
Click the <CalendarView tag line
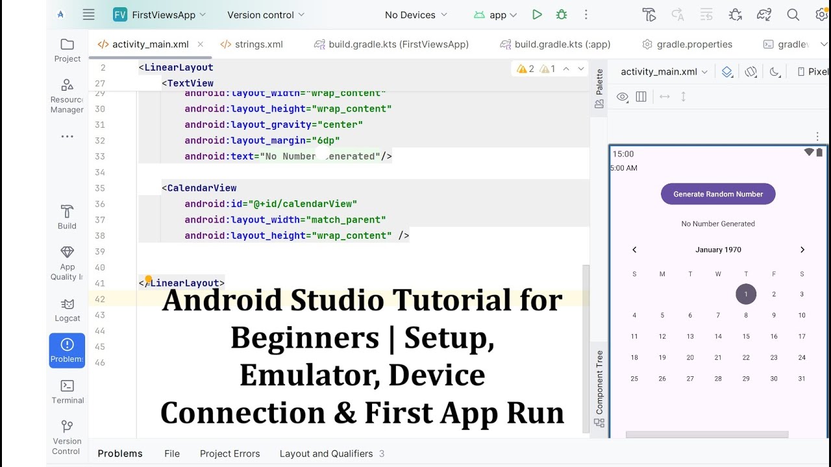tap(199, 188)
